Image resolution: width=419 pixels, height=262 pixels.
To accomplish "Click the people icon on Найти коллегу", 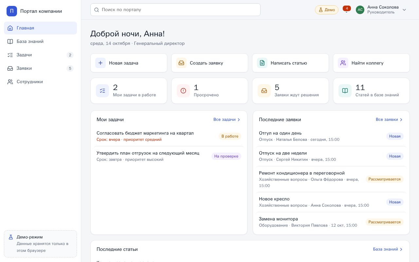I will pyautogui.click(x=343, y=63).
